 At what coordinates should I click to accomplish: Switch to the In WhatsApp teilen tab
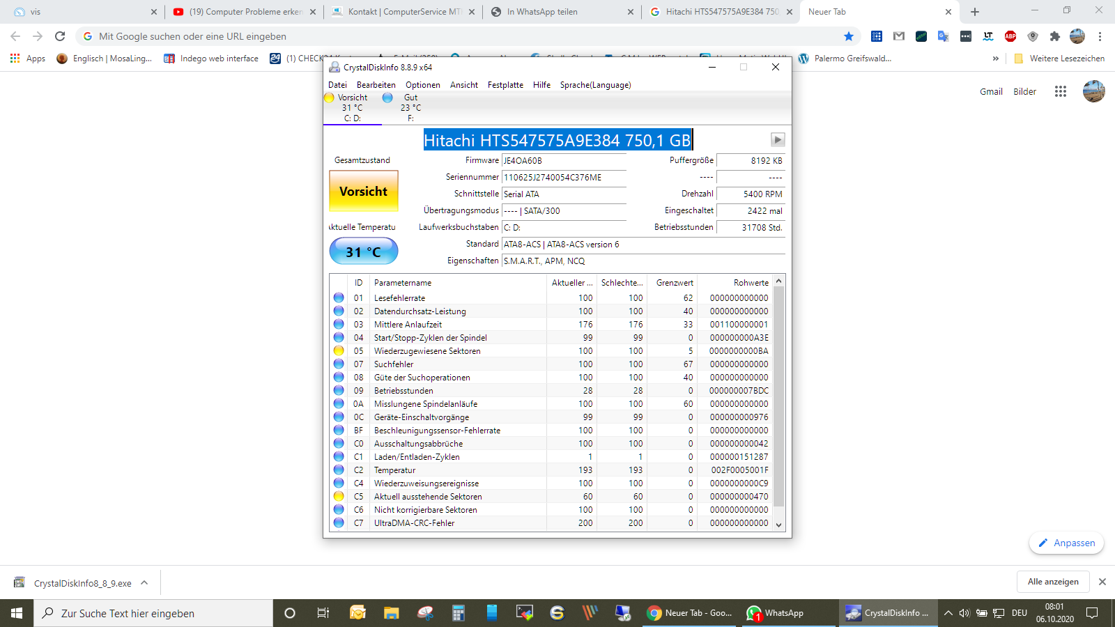point(561,12)
